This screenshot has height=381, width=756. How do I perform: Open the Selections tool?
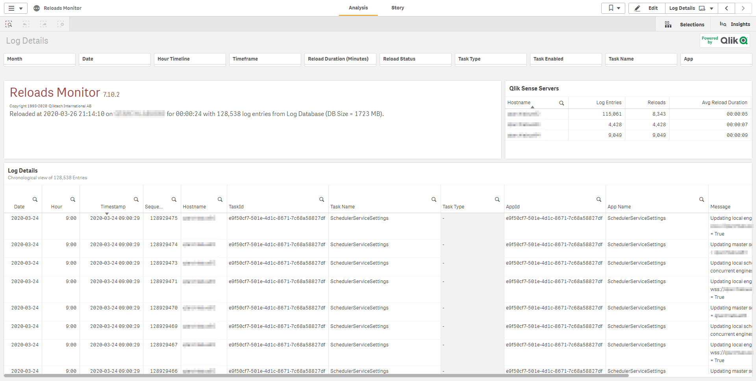[685, 24]
